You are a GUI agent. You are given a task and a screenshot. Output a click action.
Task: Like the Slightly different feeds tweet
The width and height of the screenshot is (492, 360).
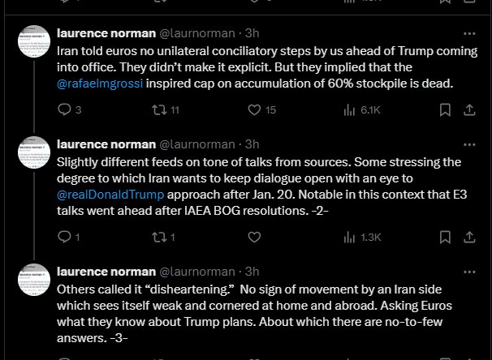pos(254,237)
